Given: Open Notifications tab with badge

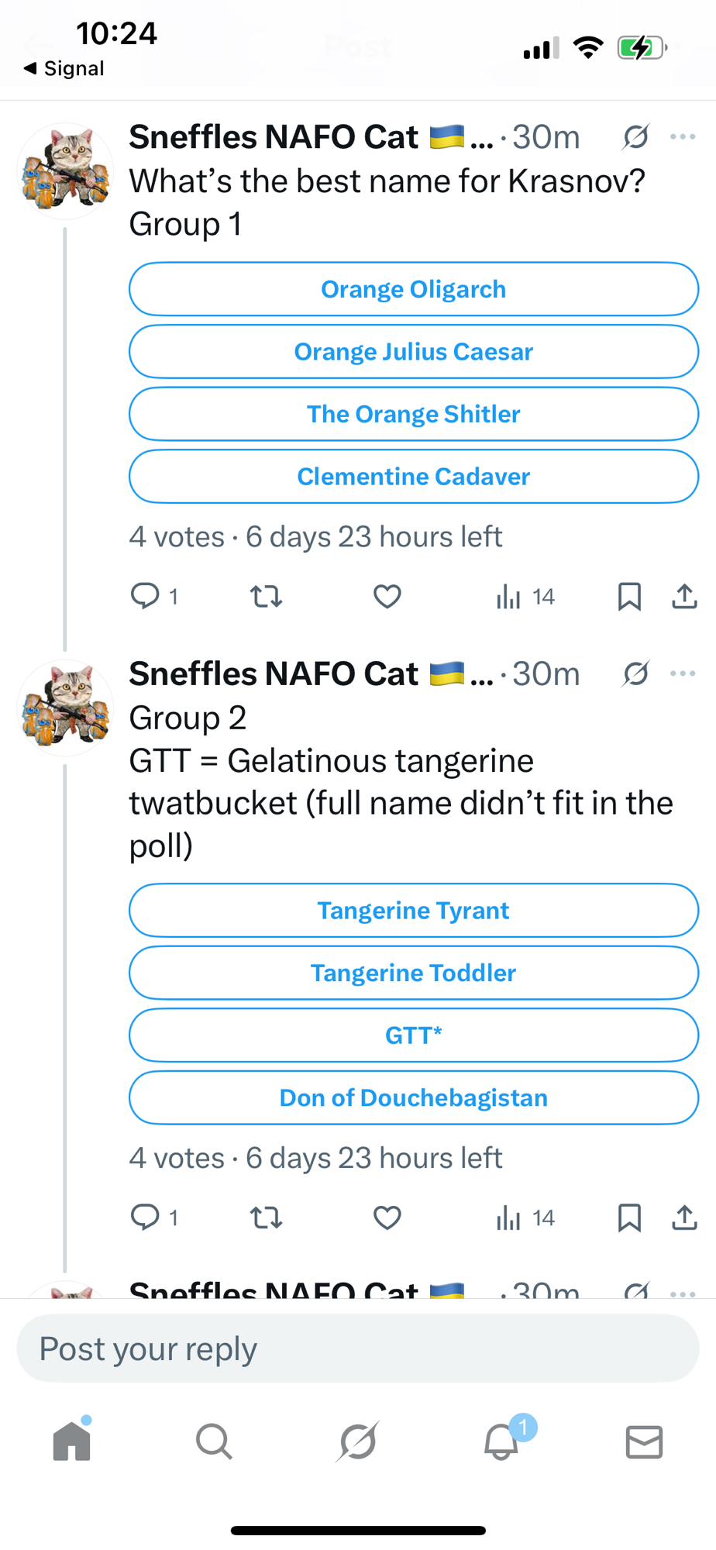Looking at the screenshot, I should pyautogui.click(x=501, y=1441).
